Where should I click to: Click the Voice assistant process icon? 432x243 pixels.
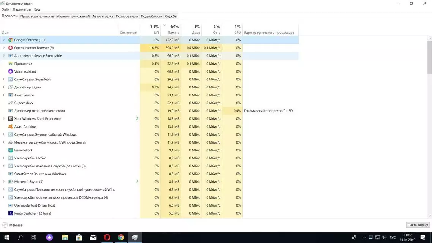point(11,71)
